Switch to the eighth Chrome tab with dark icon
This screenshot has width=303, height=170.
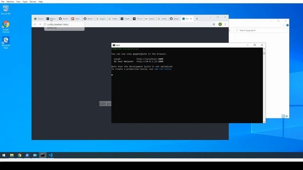point(125,19)
